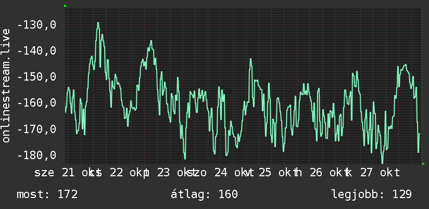Image resolution: width=429 pixels, height=209 pixels.
Task: Click the green arrow atop the Y axis
Action: point(65,6)
